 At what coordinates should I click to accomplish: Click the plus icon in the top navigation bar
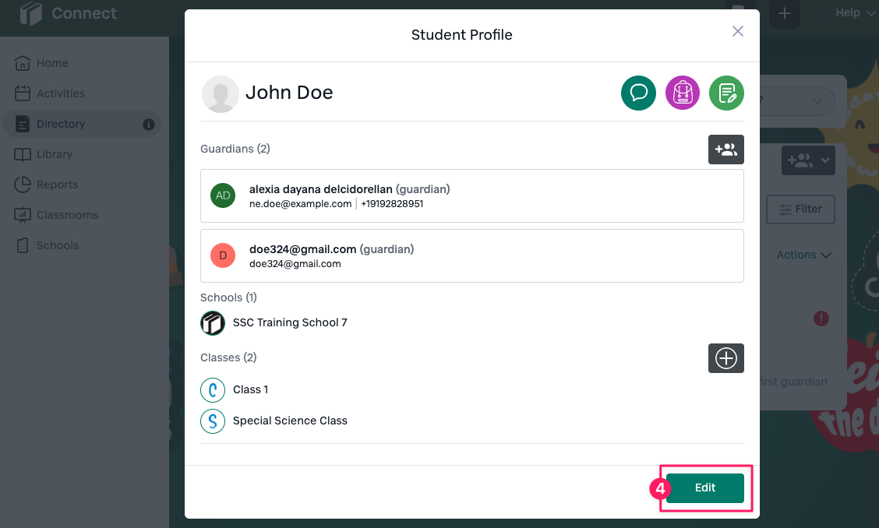pyautogui.click(x=784, y=14)
